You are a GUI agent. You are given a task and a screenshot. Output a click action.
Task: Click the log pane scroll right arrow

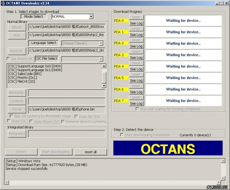point(219,182)
